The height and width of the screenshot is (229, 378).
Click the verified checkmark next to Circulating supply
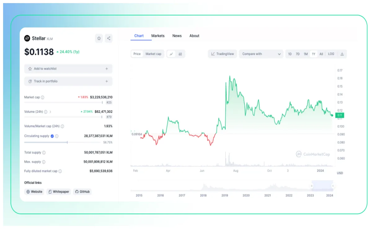point(52,136)
